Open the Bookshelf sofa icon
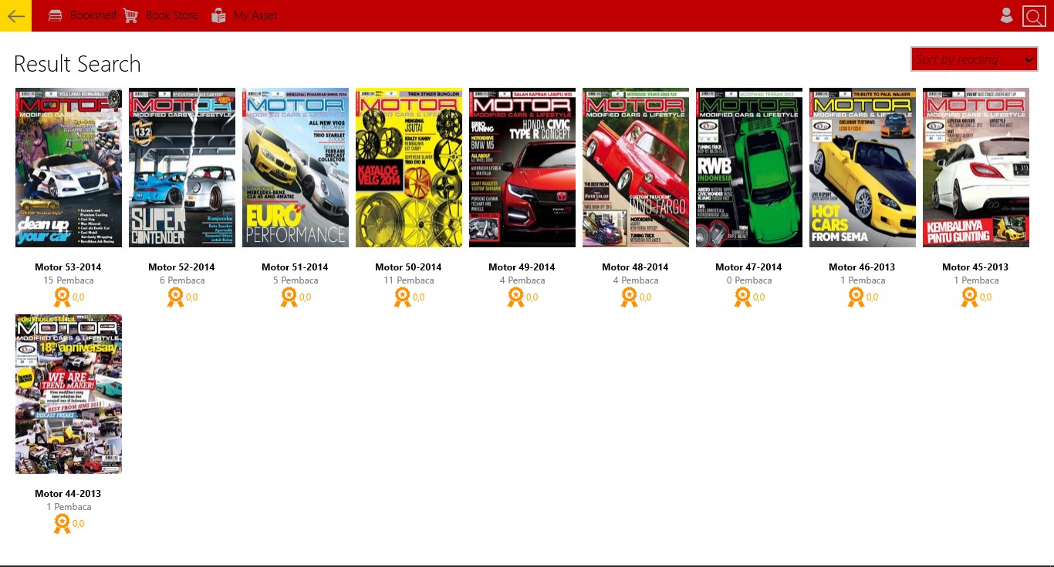Viewport: 1054px width, 567px height. click(56, 15)
